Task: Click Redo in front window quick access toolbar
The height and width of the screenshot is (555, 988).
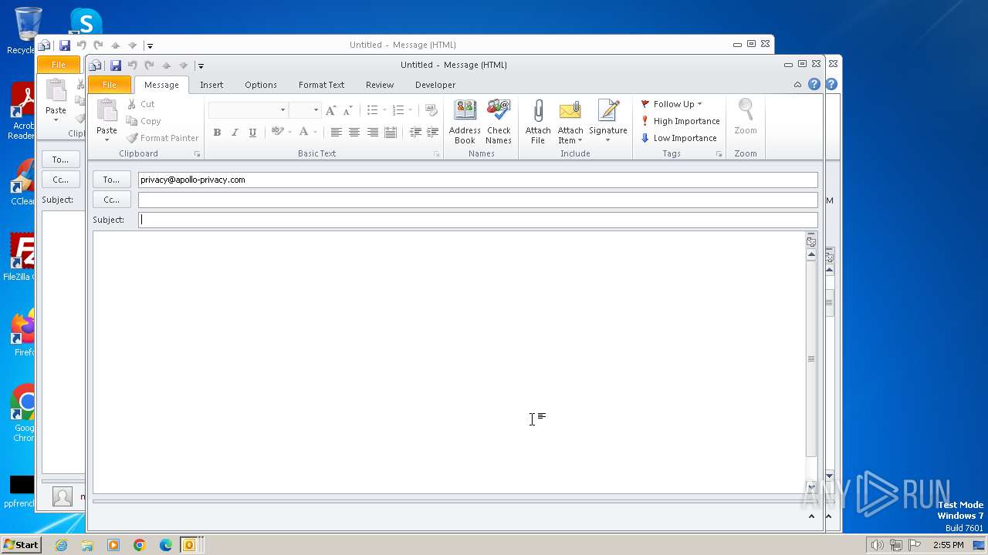Action: point(149,66)
